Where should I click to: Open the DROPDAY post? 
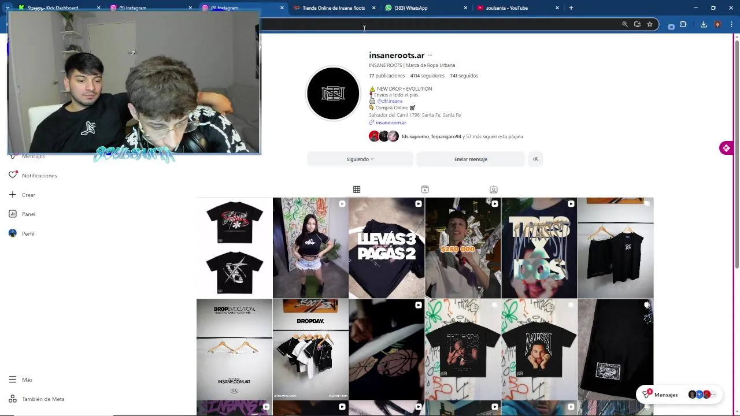pos(310,350)
